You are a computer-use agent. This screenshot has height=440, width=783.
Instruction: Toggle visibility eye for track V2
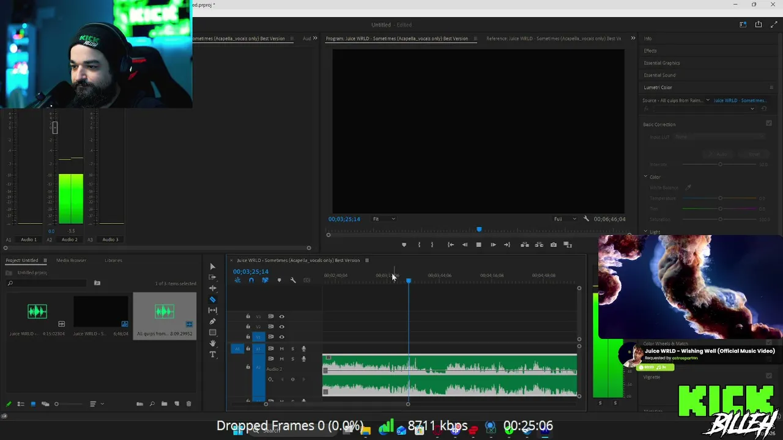pyautogui.click(x=281, y=327)
